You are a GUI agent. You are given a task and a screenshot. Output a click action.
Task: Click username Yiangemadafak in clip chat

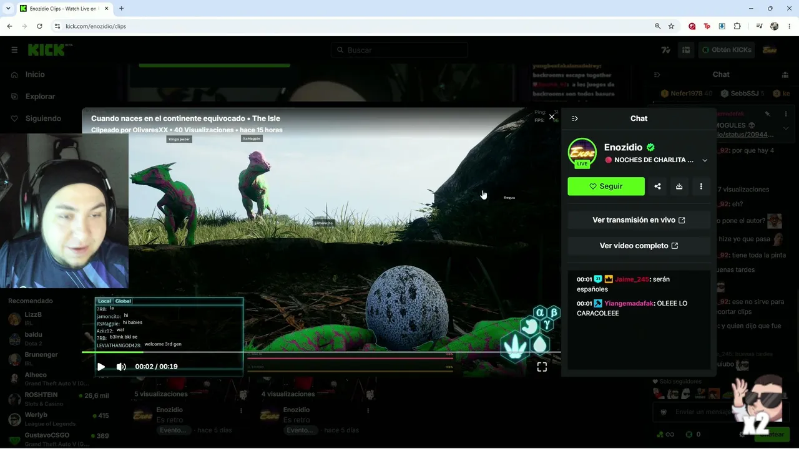[x=629, y=304]
